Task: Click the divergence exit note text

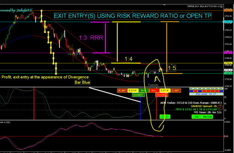Action: [45, 77]
